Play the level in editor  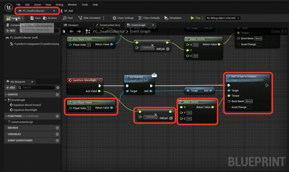point(195,18)
